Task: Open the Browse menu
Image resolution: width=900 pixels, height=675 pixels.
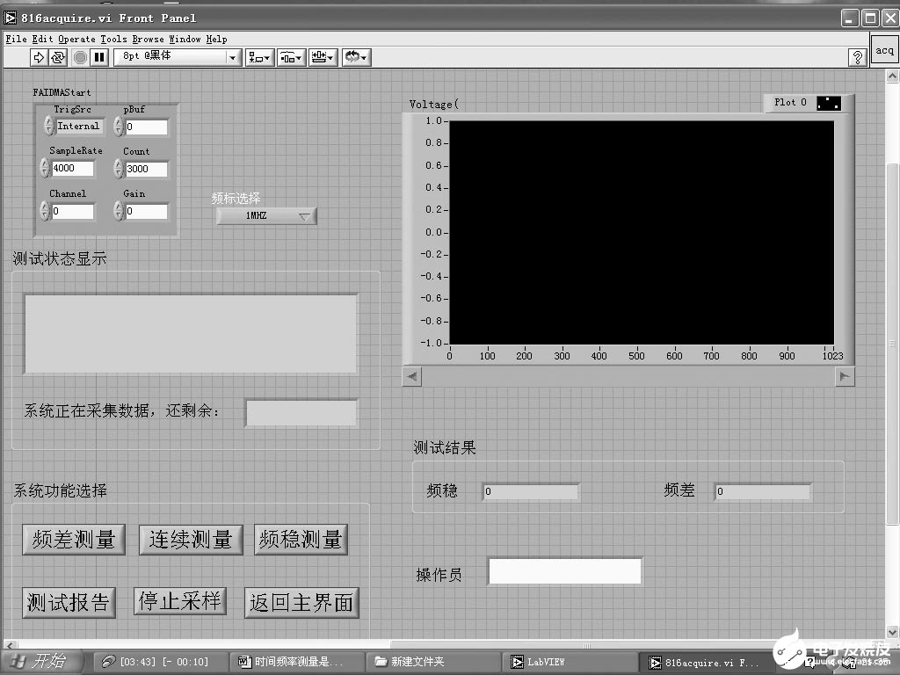Action: click(x=148, y=39)
